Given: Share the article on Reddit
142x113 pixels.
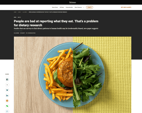Looking at the screenshot, I should click(7, 101).
